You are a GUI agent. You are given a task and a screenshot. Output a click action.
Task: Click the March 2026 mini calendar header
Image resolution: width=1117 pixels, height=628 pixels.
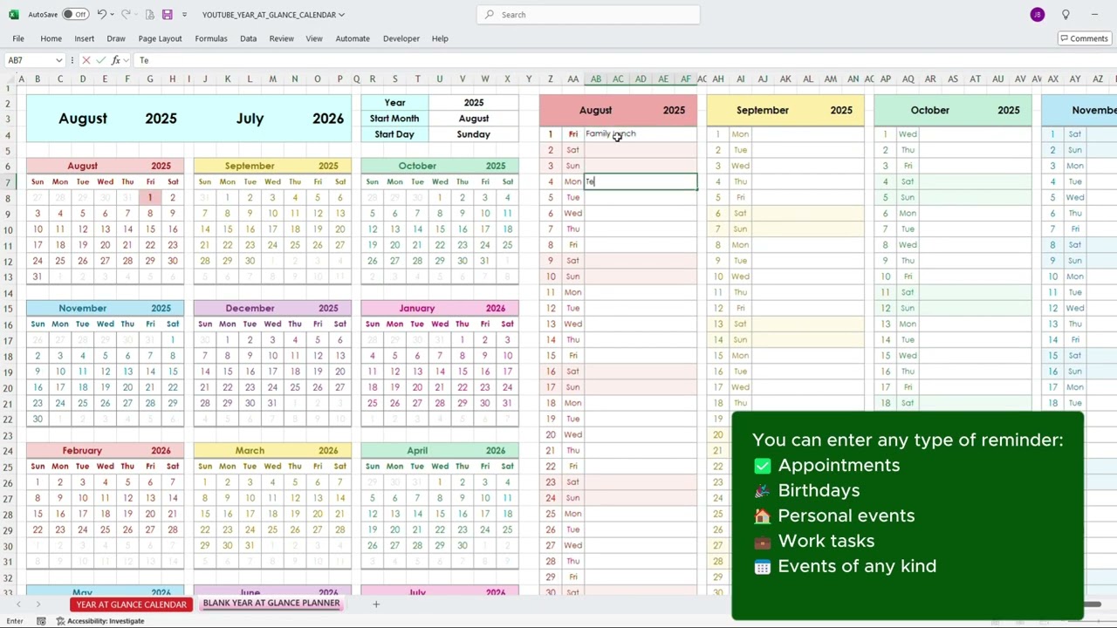pyautogui.click(x=272, y=450)
